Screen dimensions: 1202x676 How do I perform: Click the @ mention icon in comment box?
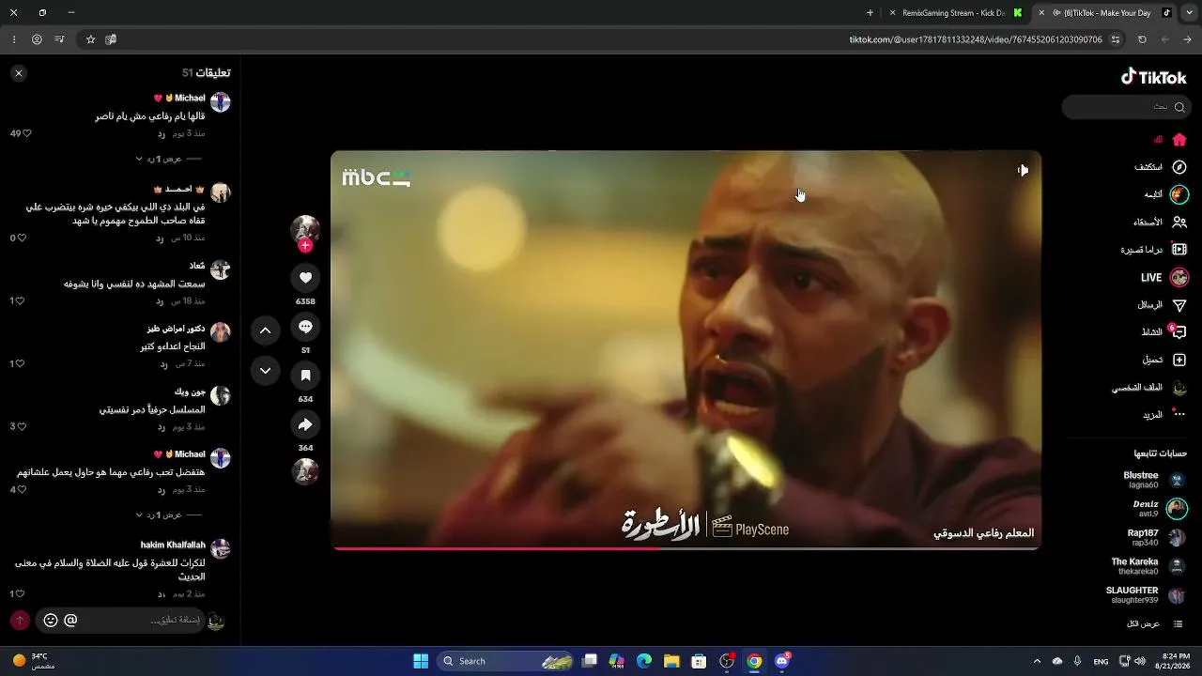coord(70,621)
